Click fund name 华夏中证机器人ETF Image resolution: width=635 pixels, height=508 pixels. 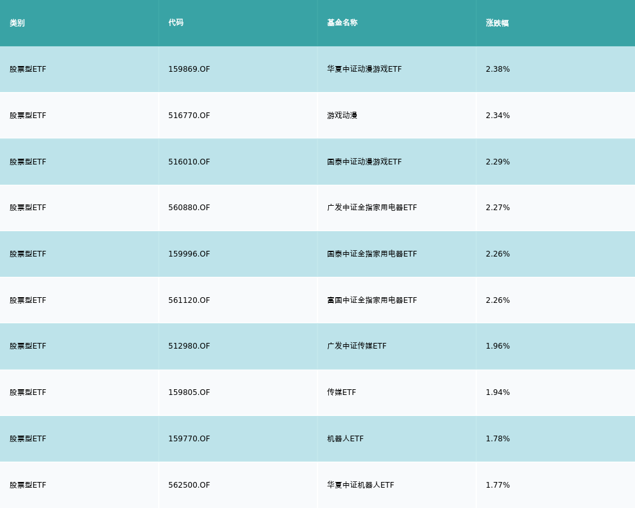pos(361,485)
